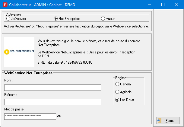The height and width of the screenshot is (127, 184).
Task: Focus the Nom text field
Action: 52,88
